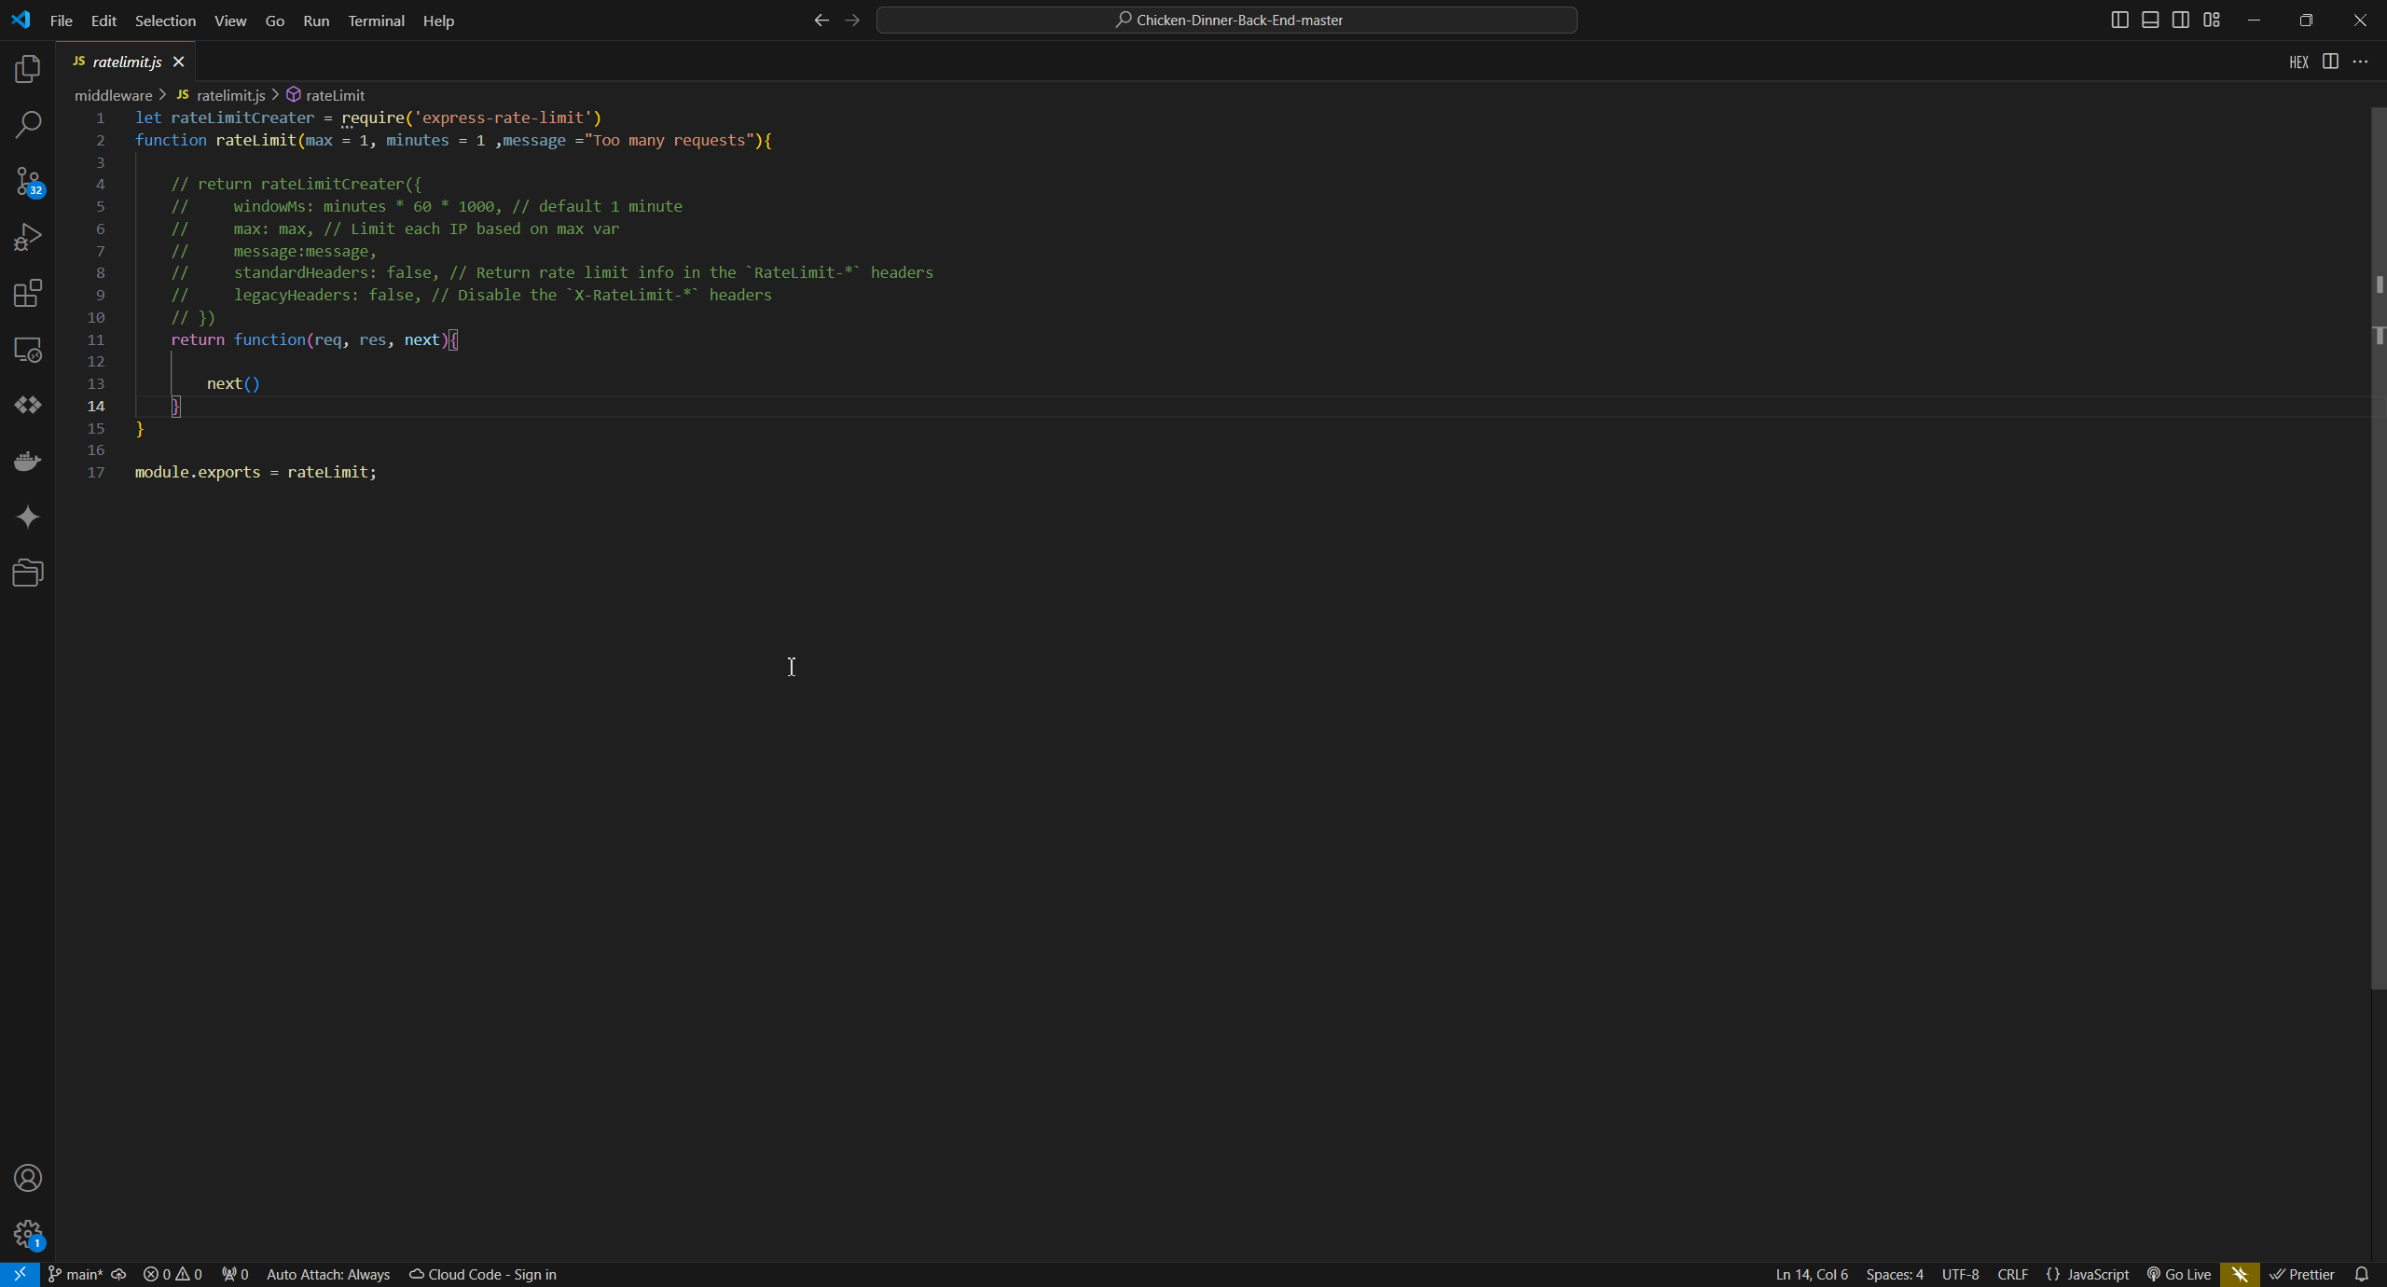Viewport: 2387px width, 1287px height.
Task: Click Cloud Code - Sign in
Action: 483,1274
